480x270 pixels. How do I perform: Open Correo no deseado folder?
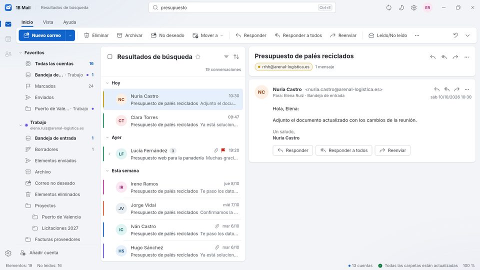tap(59, 183)
